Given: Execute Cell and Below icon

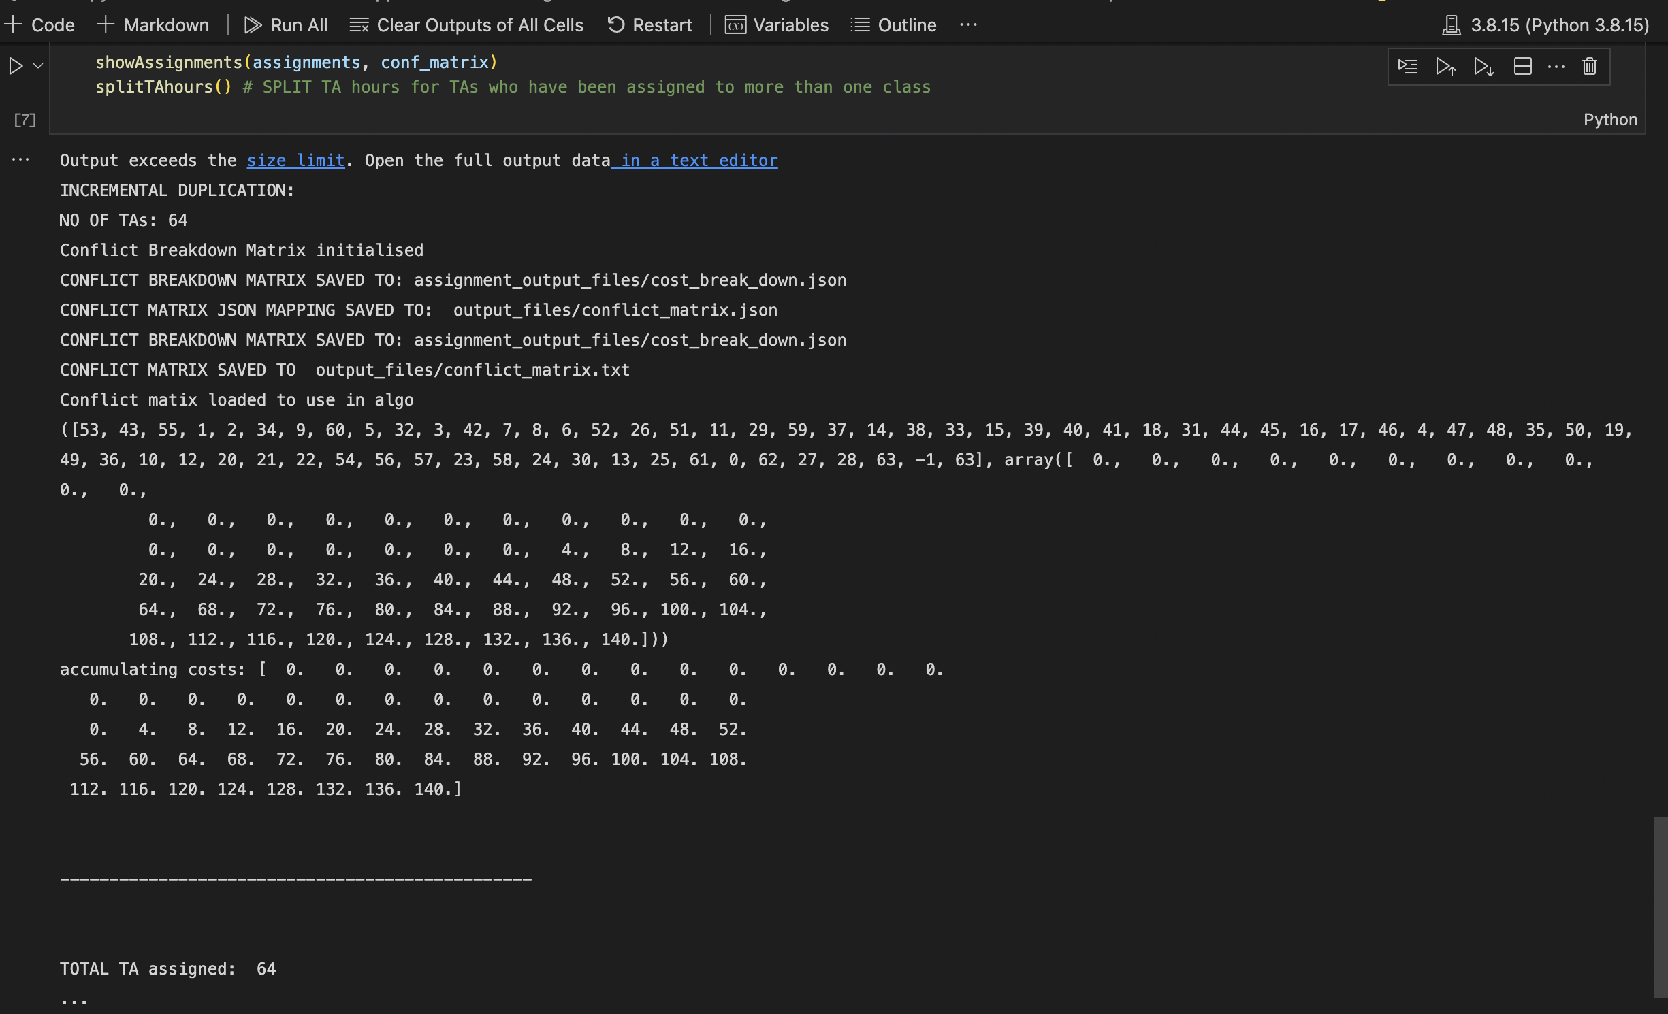Looking at the screenshot, I should coord(1484,66).
